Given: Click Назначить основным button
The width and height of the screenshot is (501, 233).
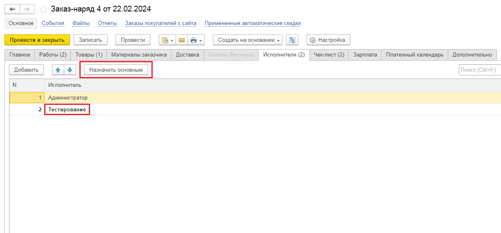Looking at the screenshot, I should click(x=116, y=70).
